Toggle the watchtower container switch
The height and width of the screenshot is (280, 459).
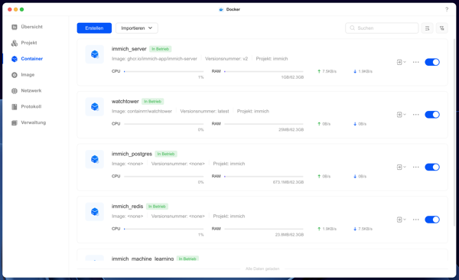(x=432, y=115)
